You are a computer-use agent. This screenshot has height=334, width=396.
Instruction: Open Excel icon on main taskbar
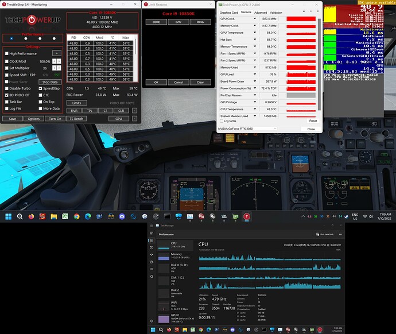[65, 216]
